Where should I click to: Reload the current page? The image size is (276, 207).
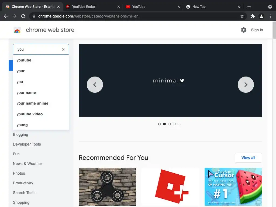23,16
